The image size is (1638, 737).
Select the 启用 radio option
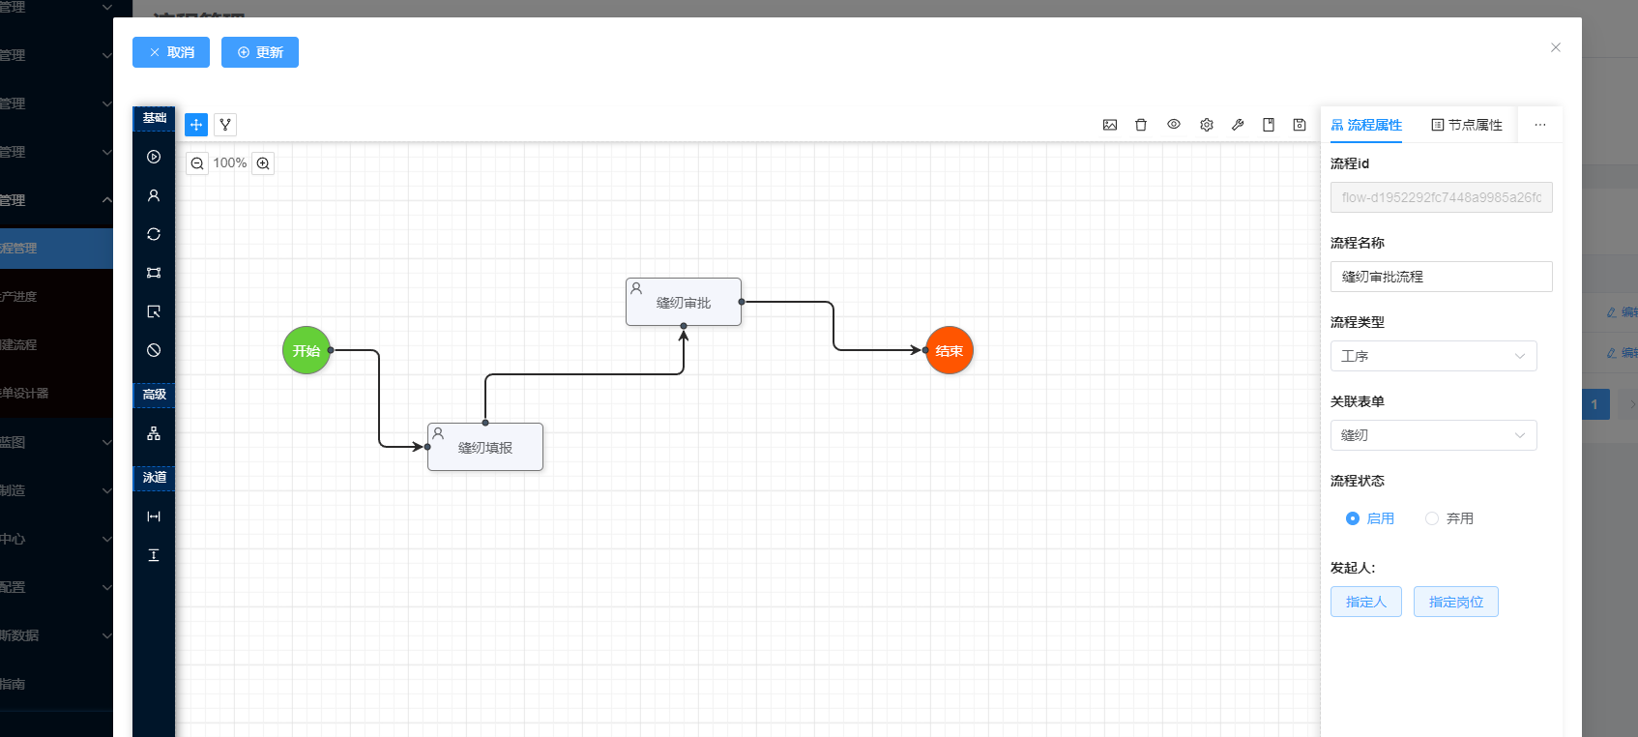[x=1370, y=518]
